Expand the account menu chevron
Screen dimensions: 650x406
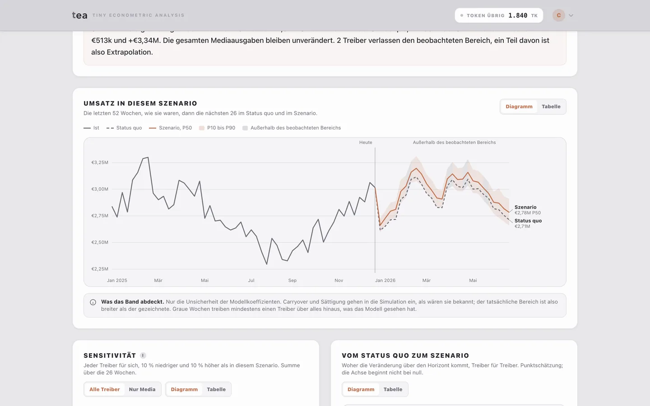[571, 15]
